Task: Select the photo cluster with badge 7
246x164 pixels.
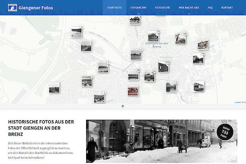Action: click(103, 67)
